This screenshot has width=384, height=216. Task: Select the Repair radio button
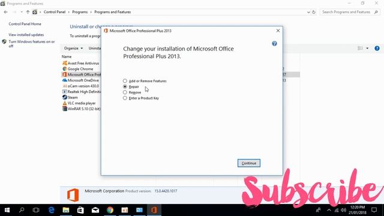pyautogui.click(x=125, y=86)
